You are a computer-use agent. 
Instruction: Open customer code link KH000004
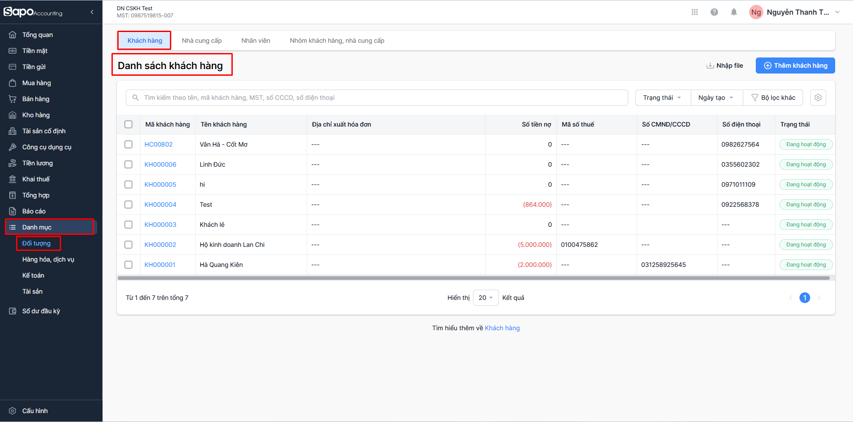160,205
